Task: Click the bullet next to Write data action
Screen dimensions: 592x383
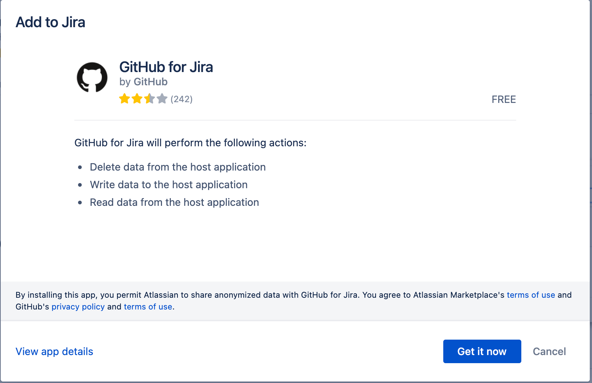Action: click(80, 185)
